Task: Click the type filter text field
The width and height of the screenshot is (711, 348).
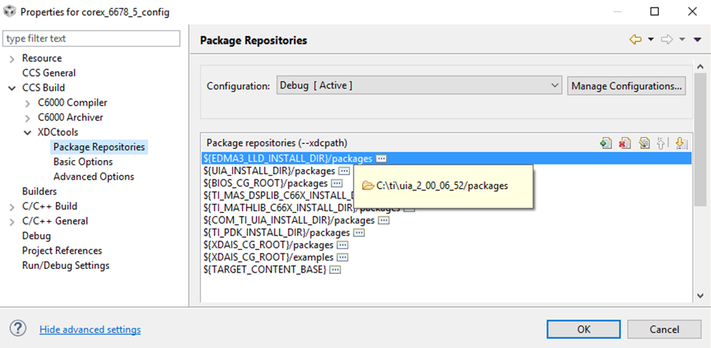Action: [91, 38]
